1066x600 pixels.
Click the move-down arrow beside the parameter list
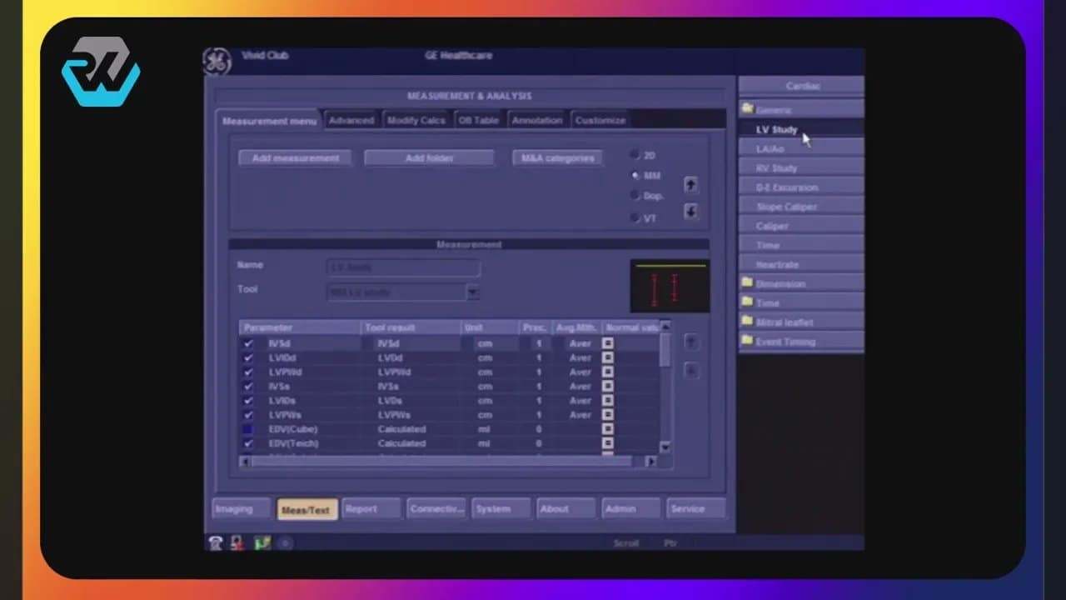tap(691, 370)
